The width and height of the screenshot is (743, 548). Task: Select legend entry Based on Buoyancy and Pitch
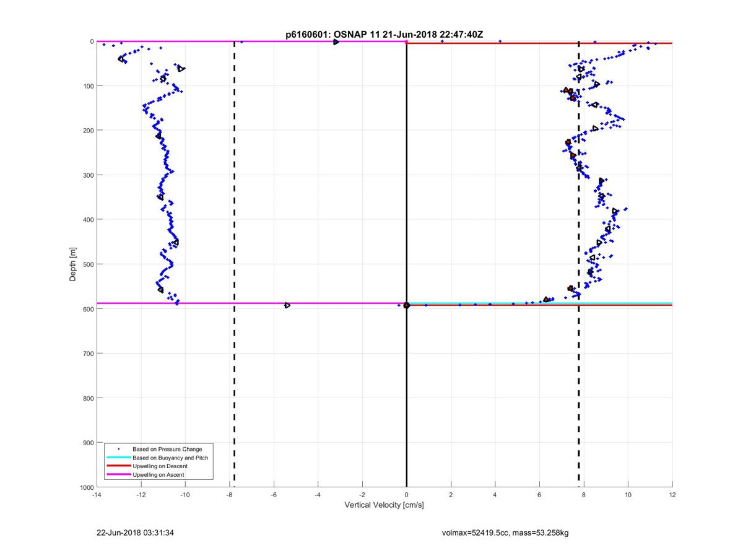tap(170, 458)
